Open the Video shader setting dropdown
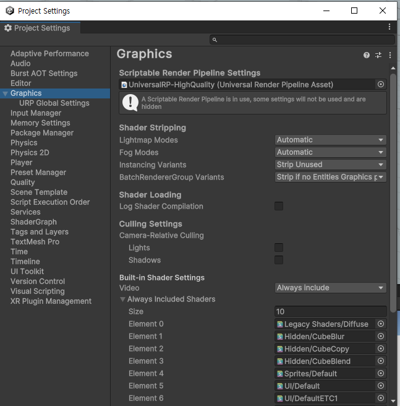The height and width of the screenshot is (406, 400). [x=330, y=288]
